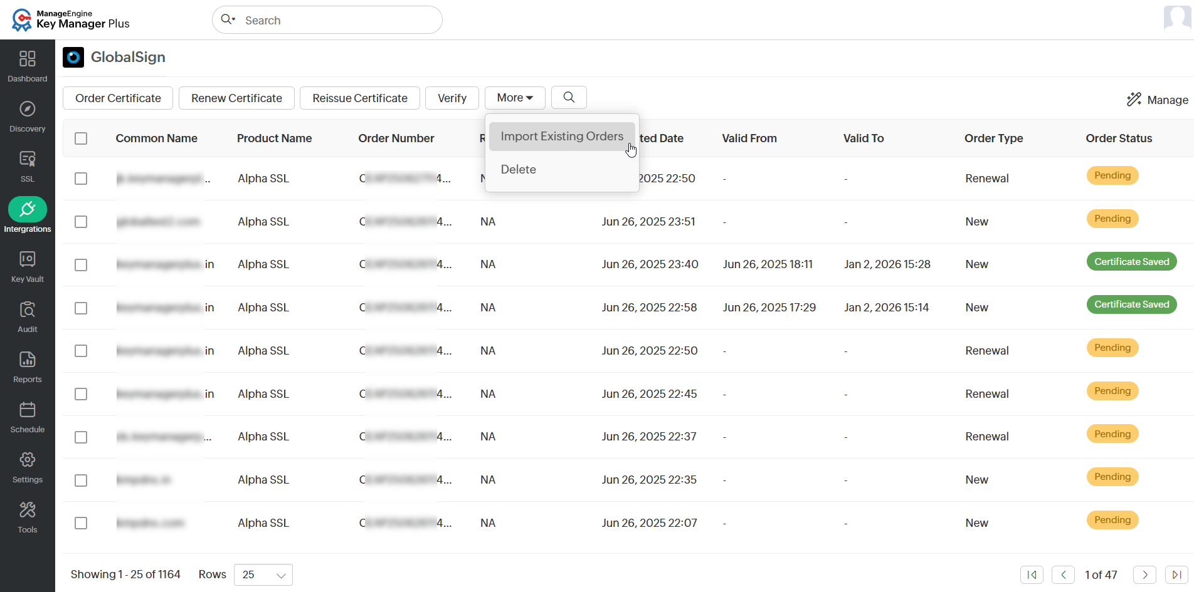Viewport: 1194px width, 592px height.
Task: Sort by Product Name column header
Action: [274, 138]
